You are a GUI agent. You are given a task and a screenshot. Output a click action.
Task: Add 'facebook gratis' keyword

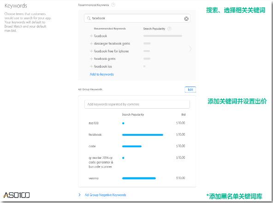(x=91, y=59)
